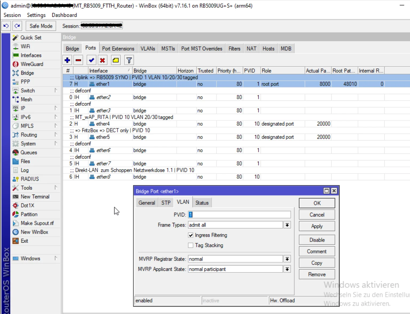Click Apply in Bridge Port dialog
The width and height of the screenshot is (410, 314).
click(317, 226)
